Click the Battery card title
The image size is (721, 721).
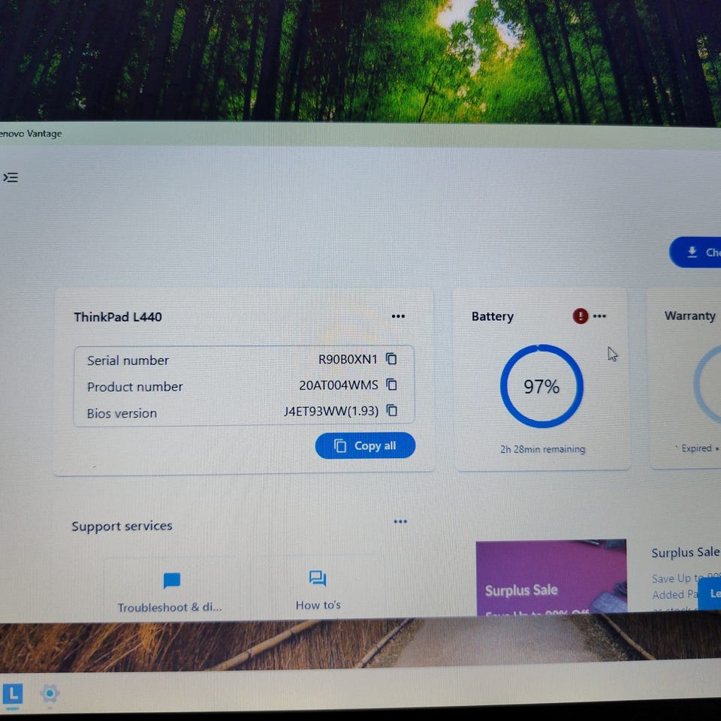(493, 316)
